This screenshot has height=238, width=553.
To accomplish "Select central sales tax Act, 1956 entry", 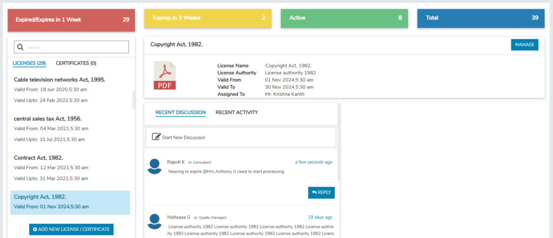I will 48,118.
